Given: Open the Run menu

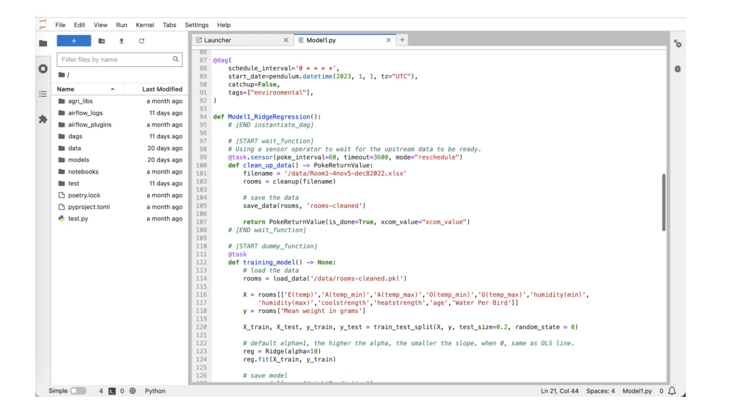Looking at the screenshot, I should coord(121,25).
